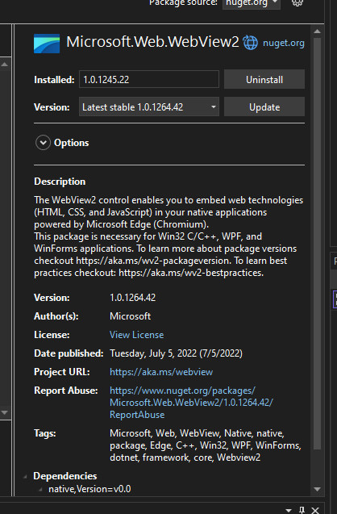Close the bottom tool panel

(315, 510)
